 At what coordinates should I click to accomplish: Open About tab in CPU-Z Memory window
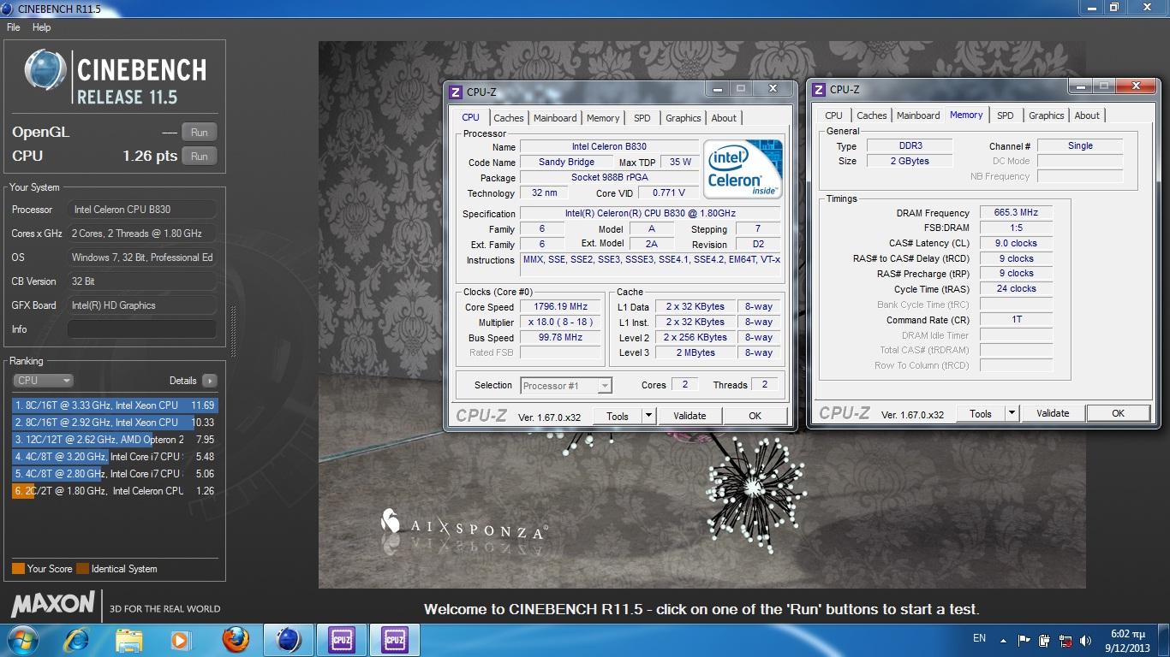click(x=1087, y=115)
